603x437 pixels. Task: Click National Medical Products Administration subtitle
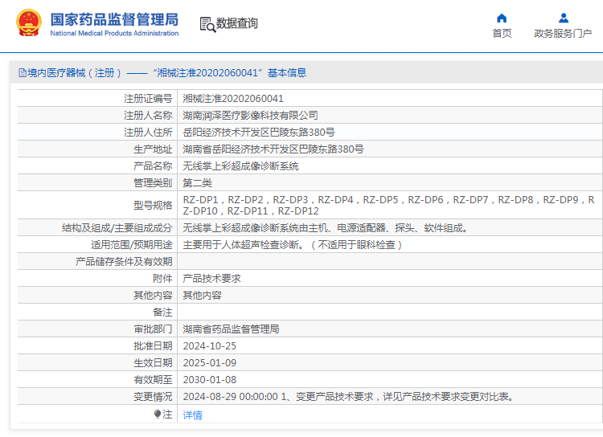[x=114, y=34]
